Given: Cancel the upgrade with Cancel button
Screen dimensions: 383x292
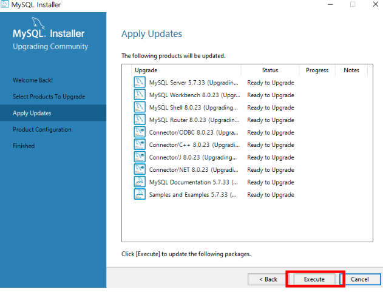Looking at the screenshot, I should click(360, 279).
